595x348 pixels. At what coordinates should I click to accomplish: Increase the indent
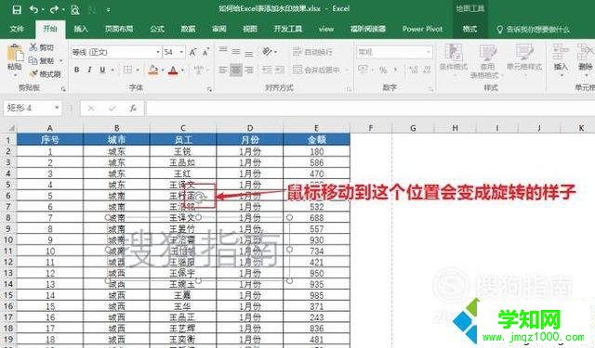click(x=280, y=70)
